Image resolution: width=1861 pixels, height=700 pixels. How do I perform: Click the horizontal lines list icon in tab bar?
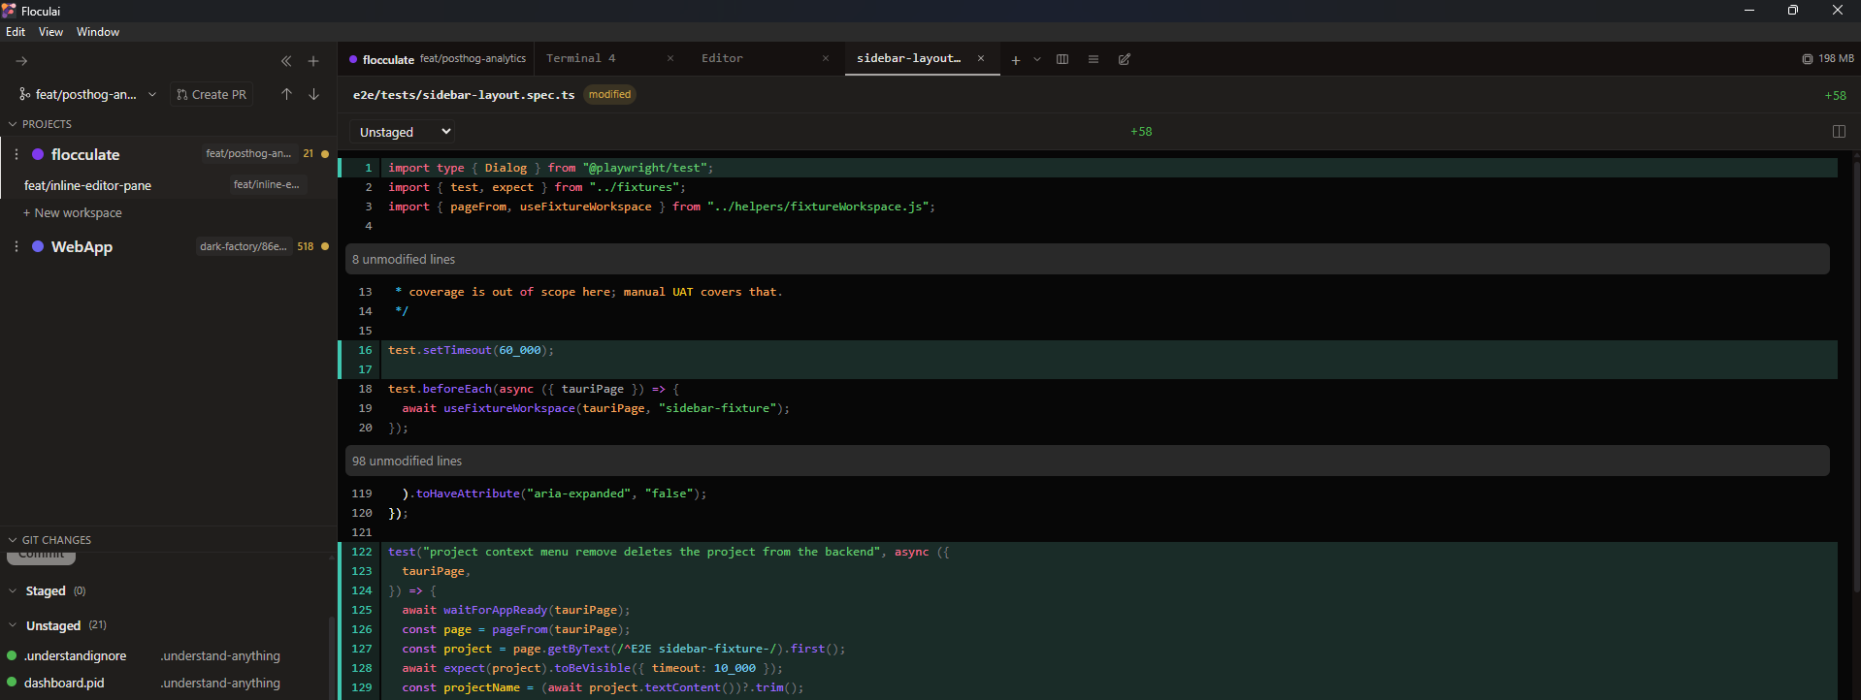pyautogui.click(x=1094, y=59)
